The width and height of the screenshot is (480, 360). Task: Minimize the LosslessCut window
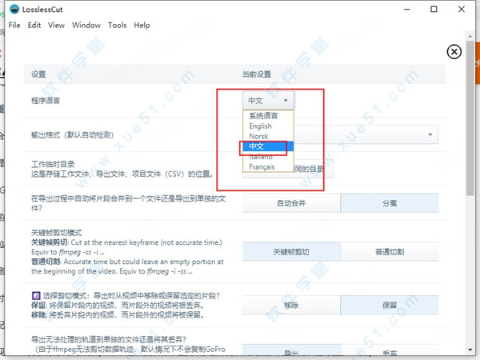click(407, 9)
